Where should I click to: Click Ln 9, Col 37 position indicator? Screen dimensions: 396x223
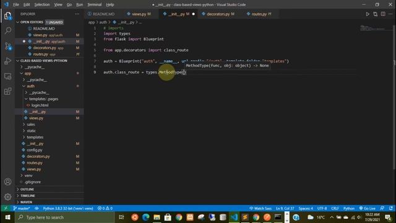point(285,208)
